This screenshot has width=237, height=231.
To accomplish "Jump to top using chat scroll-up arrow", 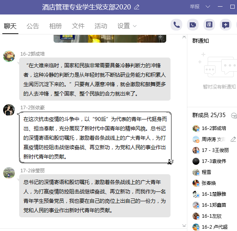I will coord(184,37).
